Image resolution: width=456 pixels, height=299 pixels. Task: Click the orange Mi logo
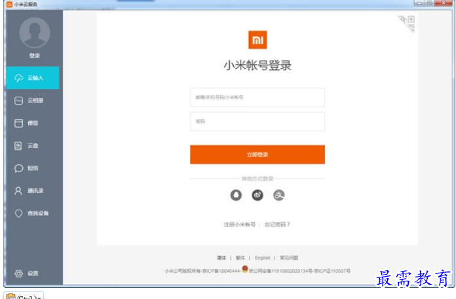[x=257, y=40]
